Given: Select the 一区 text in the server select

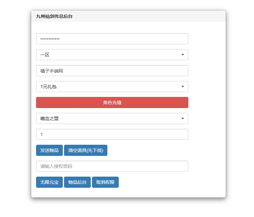Looking at the screenshot, I should click(45, 55).
